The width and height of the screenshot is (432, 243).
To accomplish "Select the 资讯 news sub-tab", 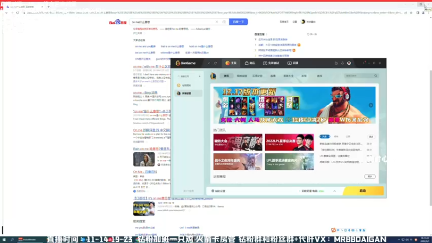I will pos(226,76).
